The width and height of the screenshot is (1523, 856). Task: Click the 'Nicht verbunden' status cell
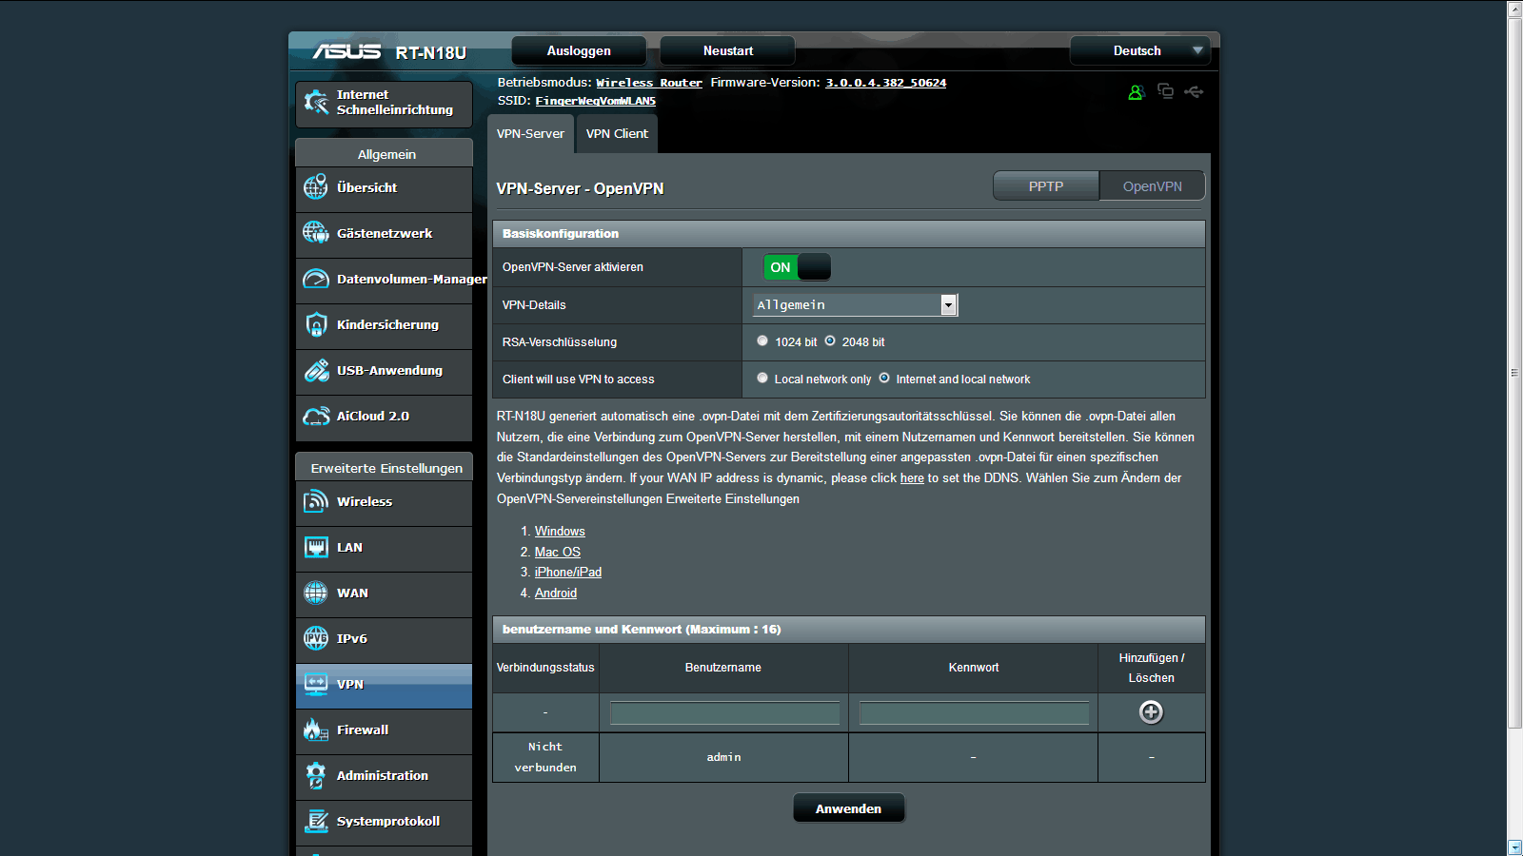[545, 757]
